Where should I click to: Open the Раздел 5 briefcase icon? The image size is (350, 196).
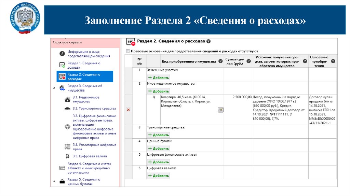click(x=62, y=182)
